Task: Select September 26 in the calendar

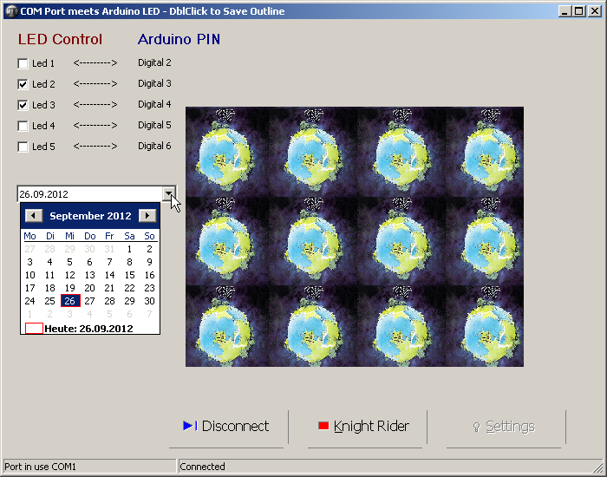Action: click(x=70, y=301)
